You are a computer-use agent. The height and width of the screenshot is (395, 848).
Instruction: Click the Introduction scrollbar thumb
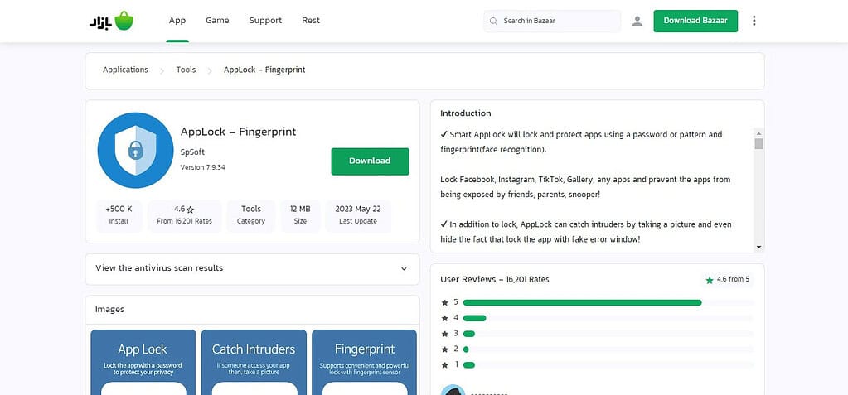click(x=758, y=144)
